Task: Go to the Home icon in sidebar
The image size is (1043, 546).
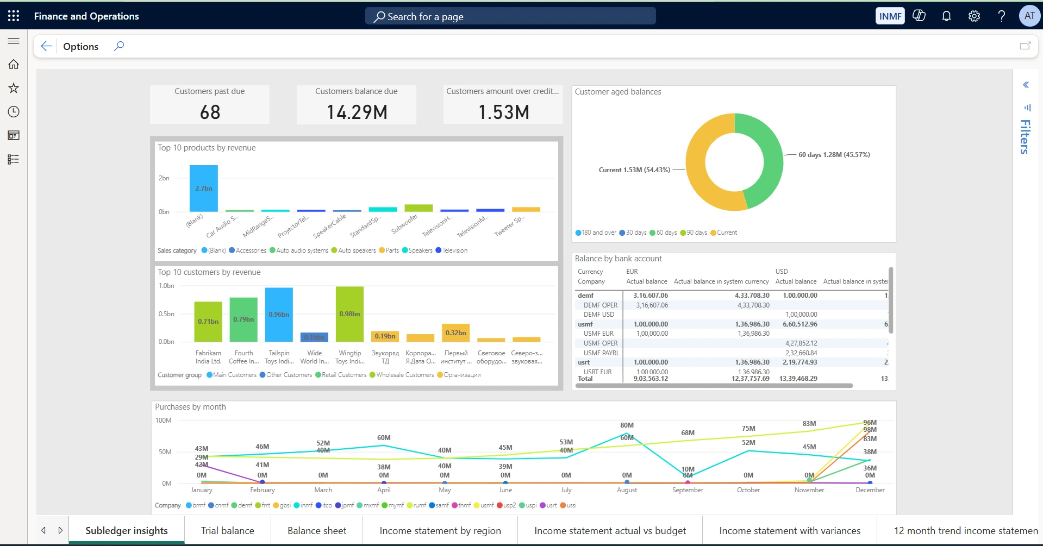Action: (x=14, y=64)
